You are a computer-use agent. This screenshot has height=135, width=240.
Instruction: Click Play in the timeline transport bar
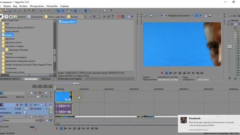(70, 128)
